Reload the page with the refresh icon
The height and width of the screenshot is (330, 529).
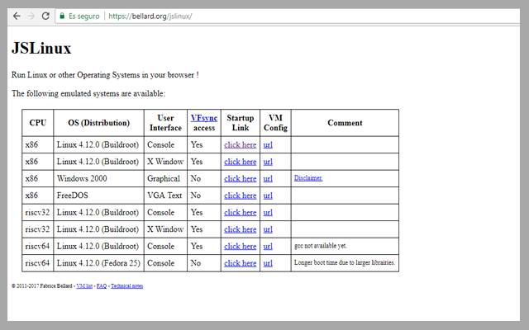pos(45,16)
